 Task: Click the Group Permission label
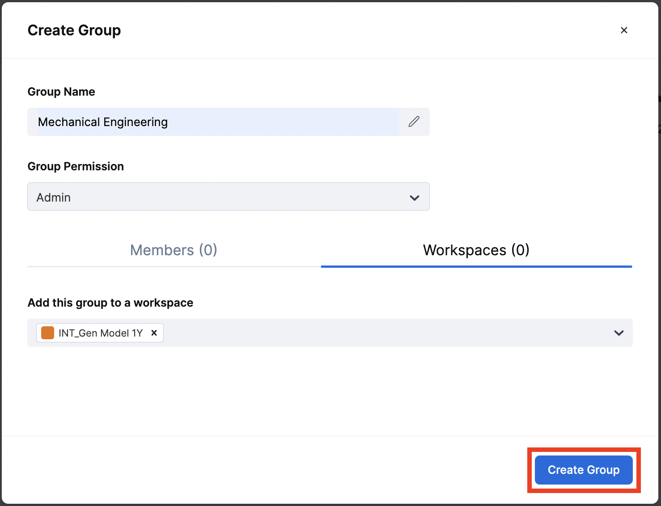click(76, 166)
